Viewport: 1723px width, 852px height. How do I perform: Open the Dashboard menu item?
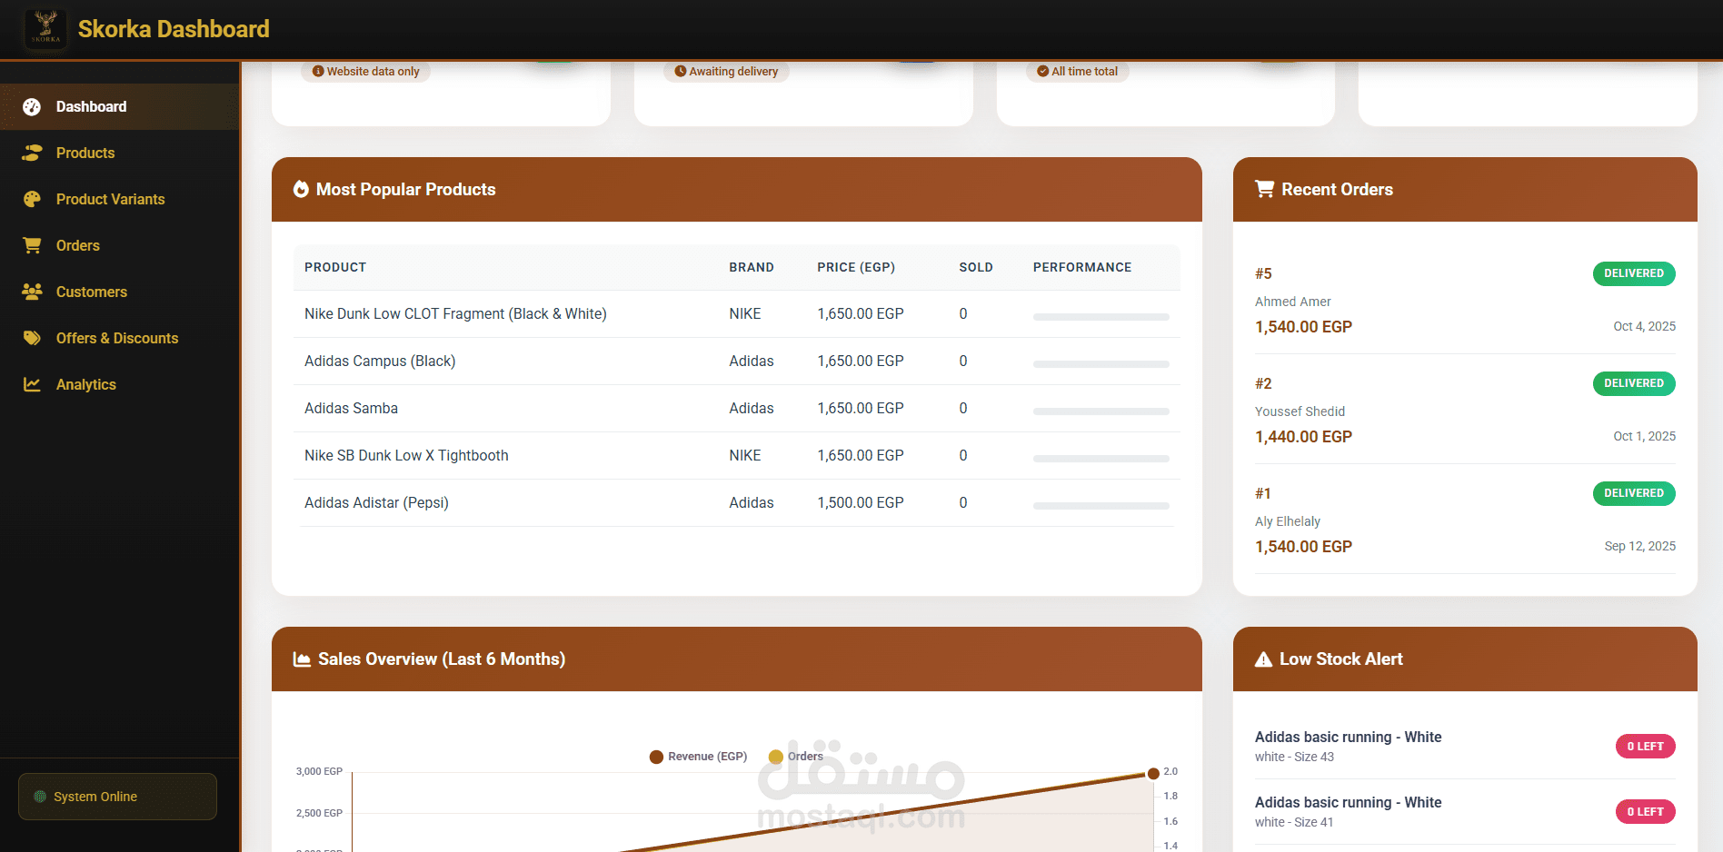click(120, 107)
